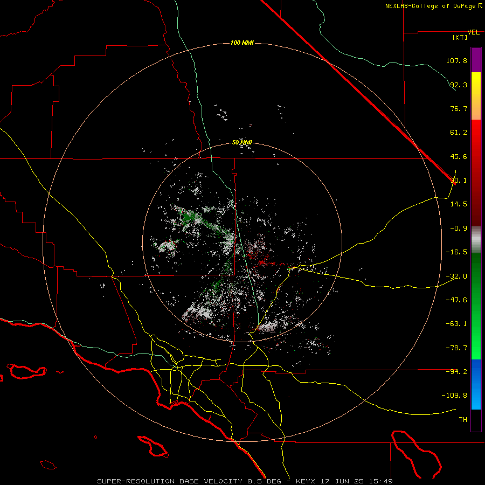Select the -94.2 velocity scale value
The image size is (485, 485).
tap(456, 372)
